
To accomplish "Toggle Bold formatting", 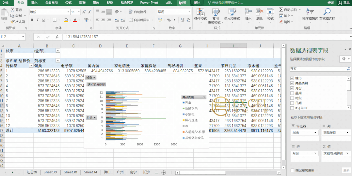I will click(x=32, y=20).
